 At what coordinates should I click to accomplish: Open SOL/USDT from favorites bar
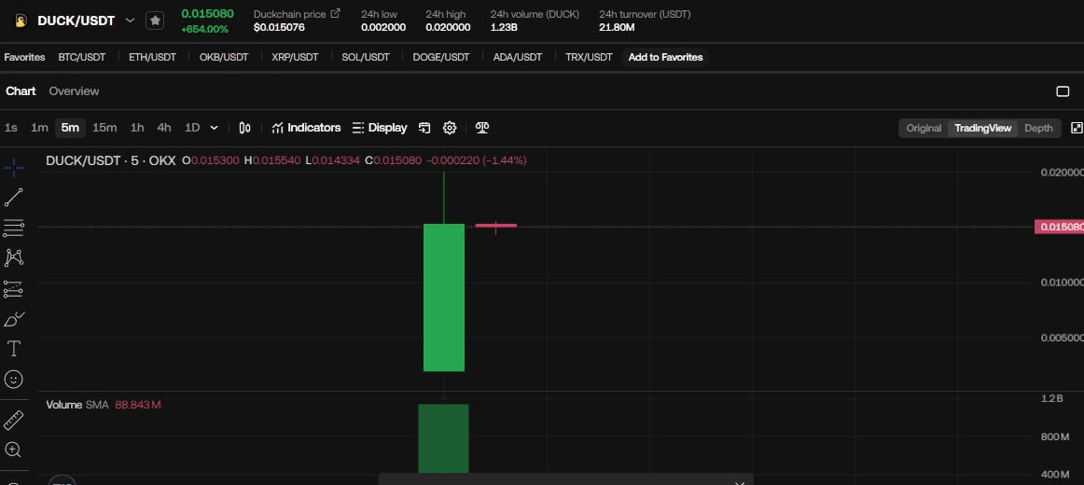click(x=366, y=57)
